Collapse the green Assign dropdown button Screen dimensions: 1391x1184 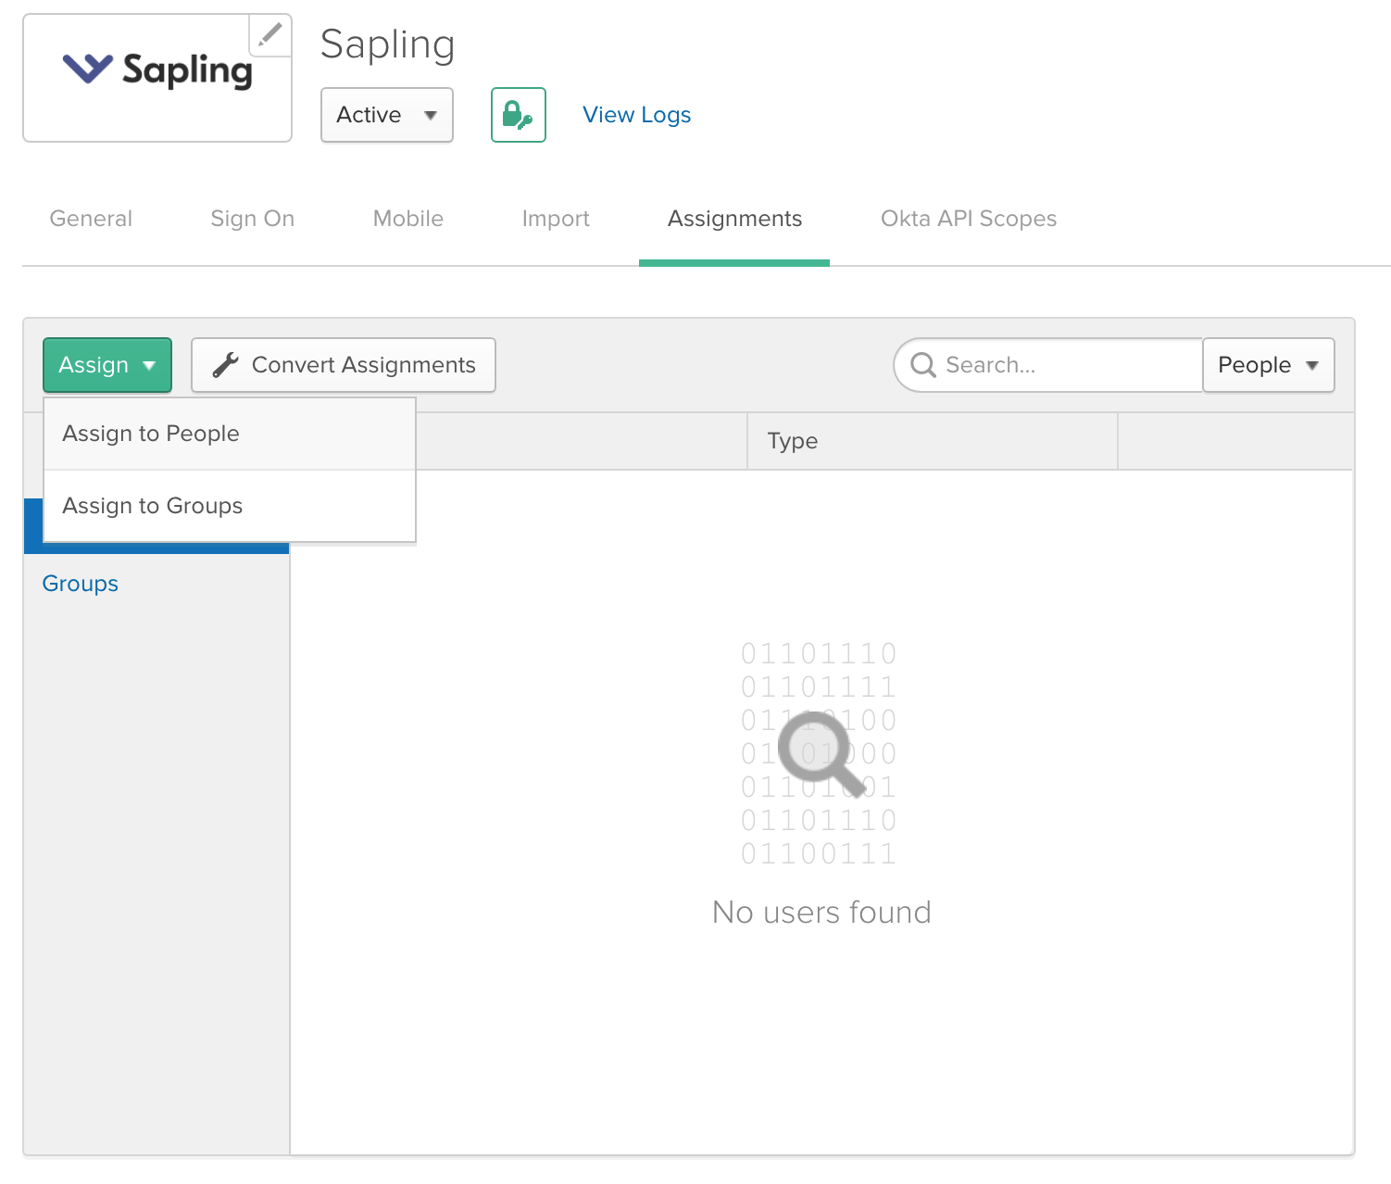[107, 365]
